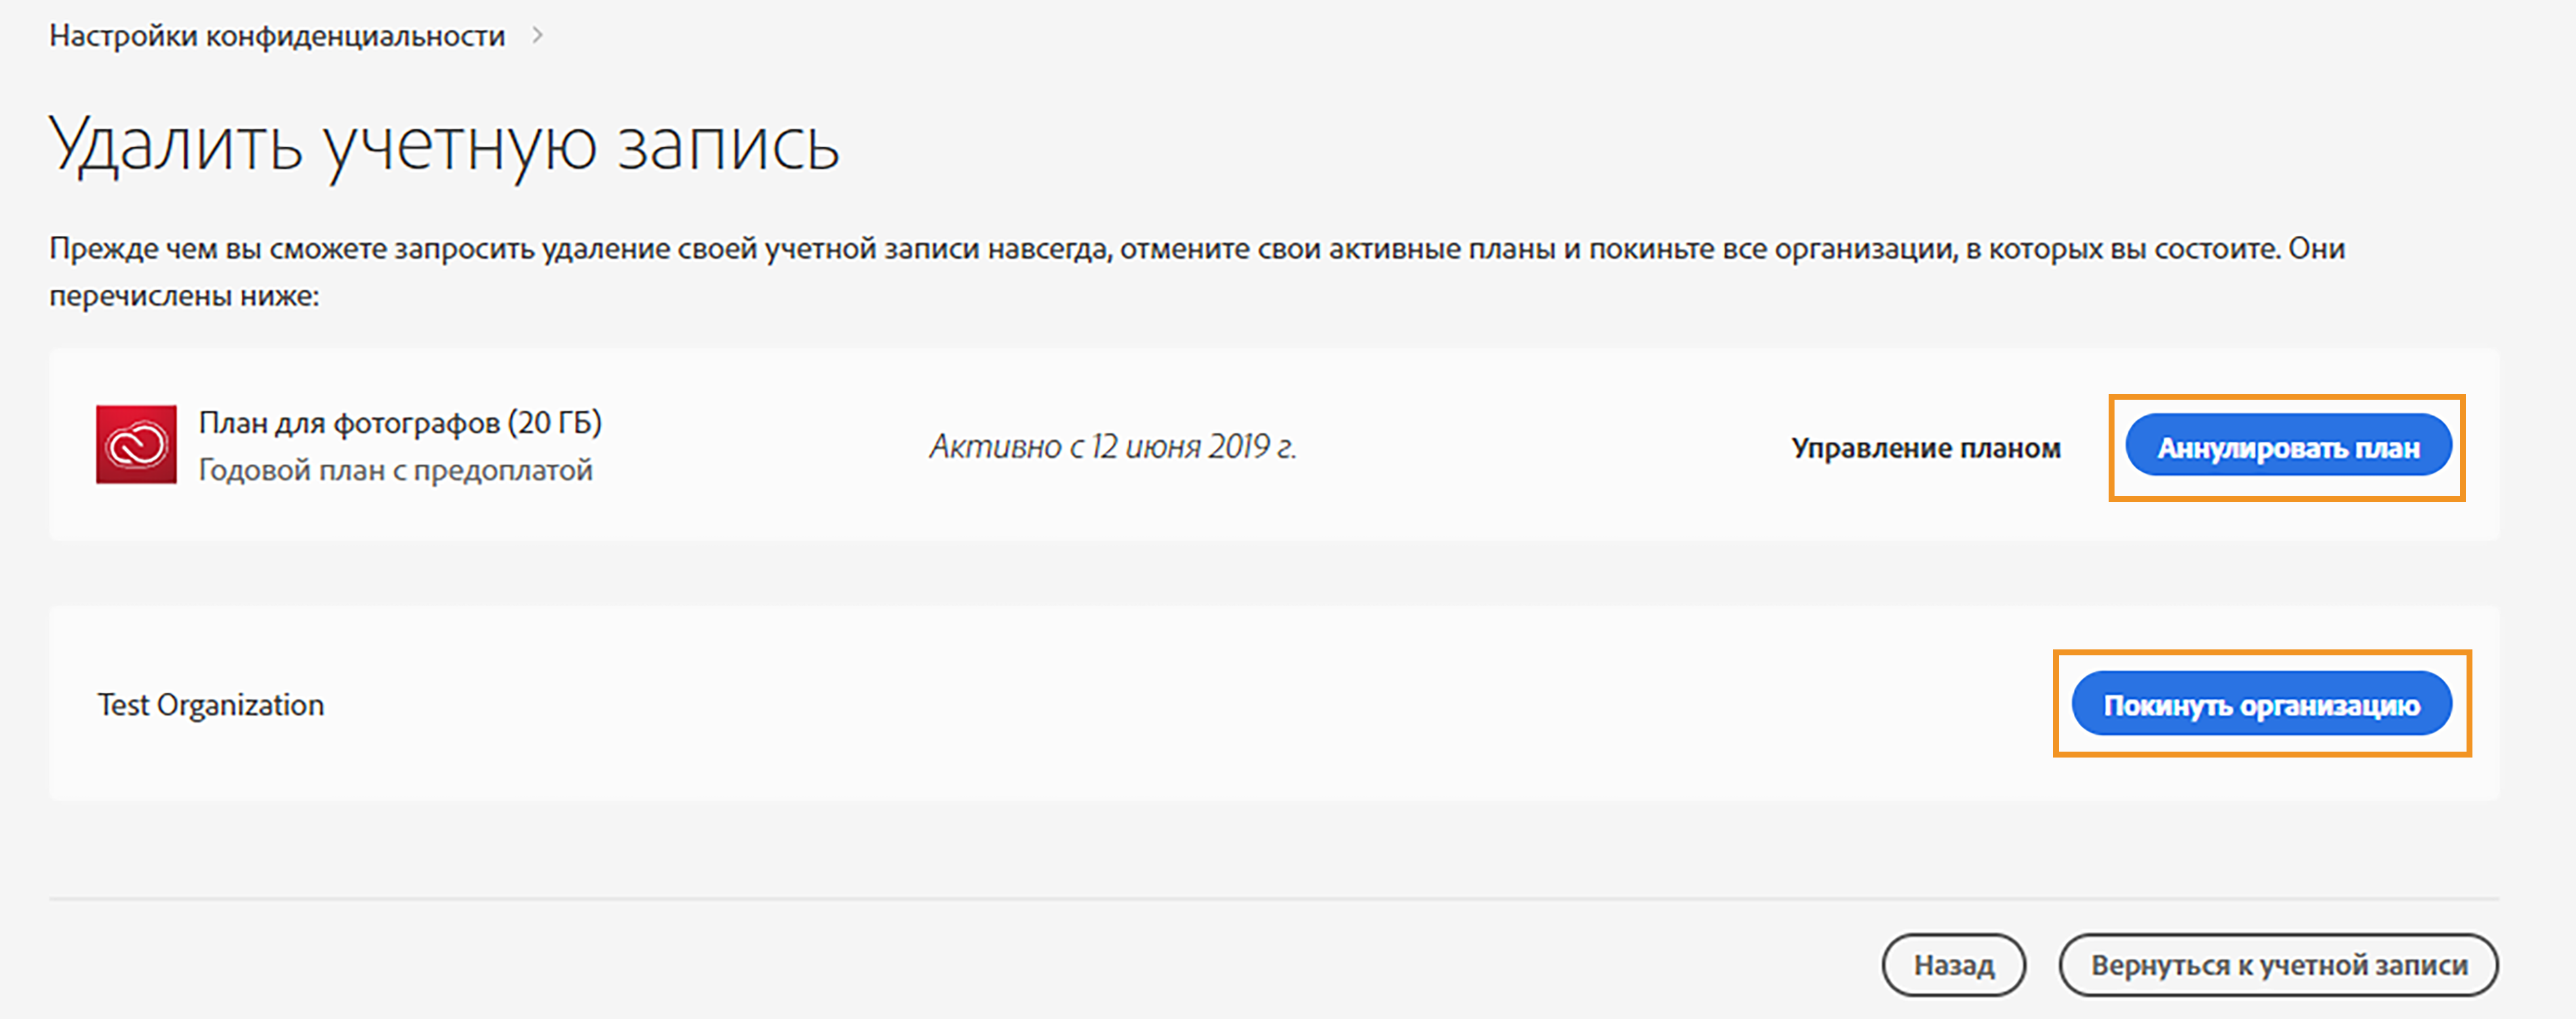Image resolution: width=2576 pixels, height=1019 pixels.
Task: Open the Управление планом link
Action: [1925, 448]
